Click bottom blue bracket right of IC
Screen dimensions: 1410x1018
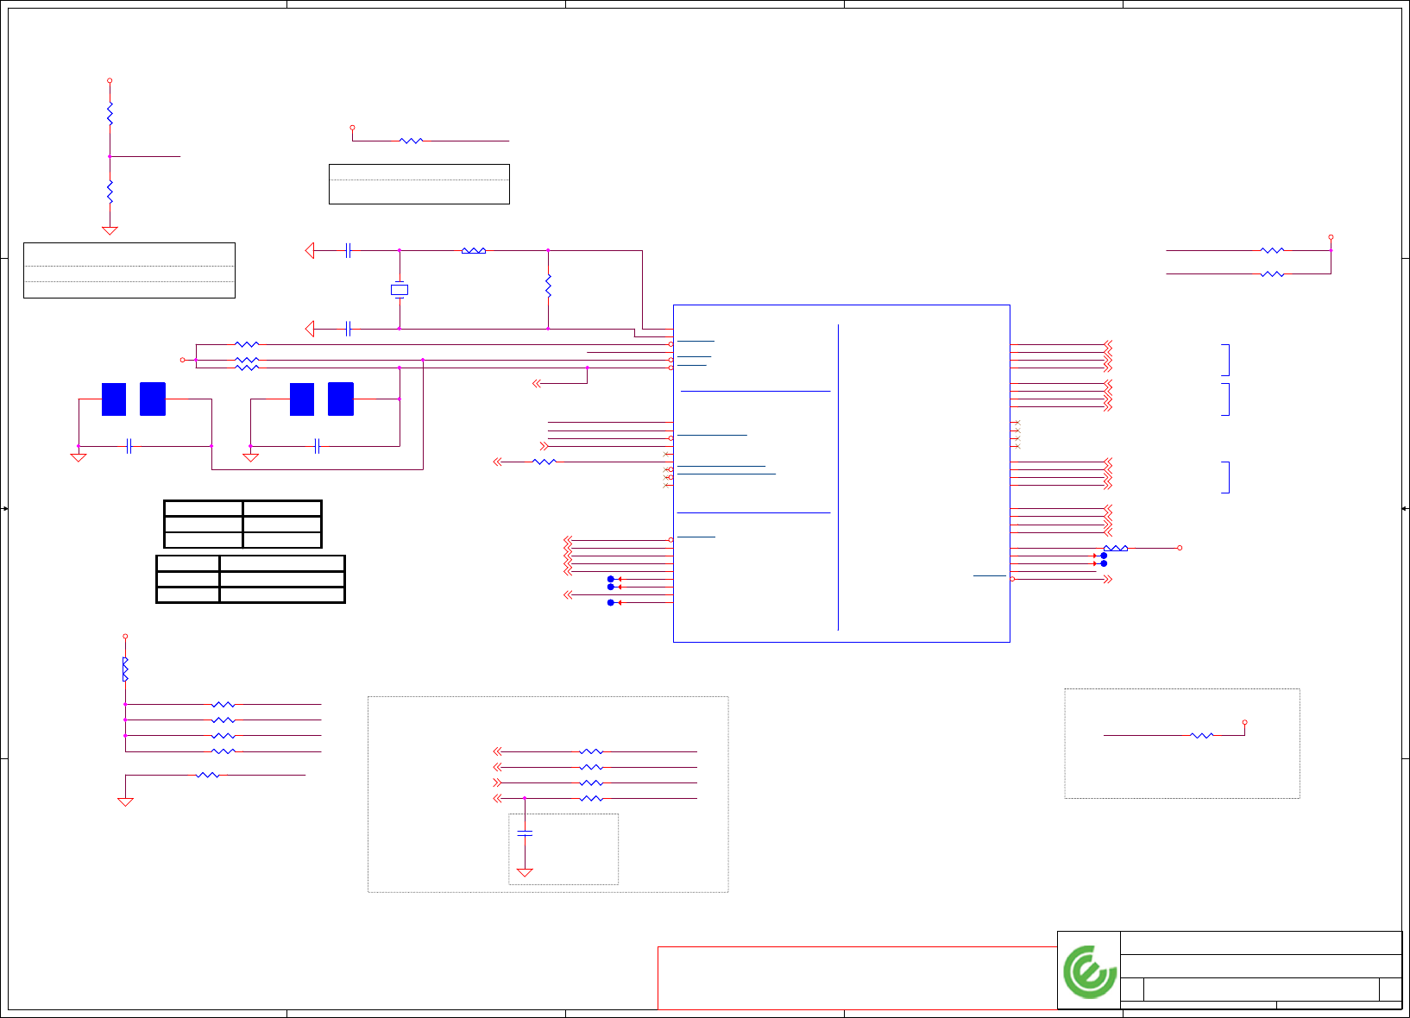[1225, 477]
